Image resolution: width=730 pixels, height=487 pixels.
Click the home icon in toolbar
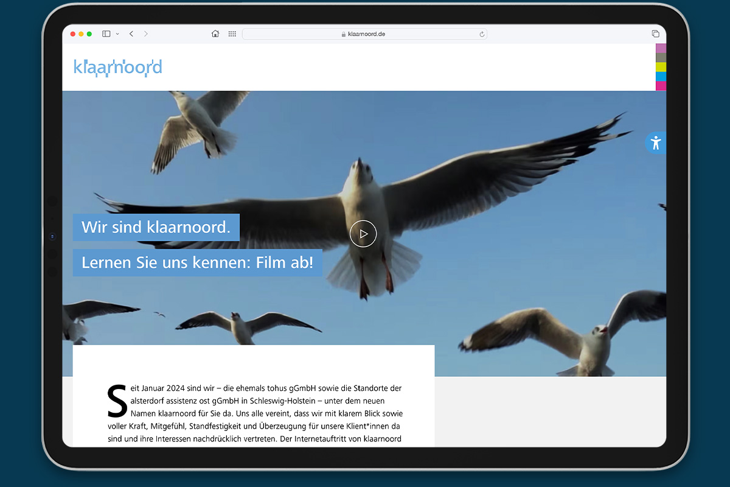click(x=215, y=34)
